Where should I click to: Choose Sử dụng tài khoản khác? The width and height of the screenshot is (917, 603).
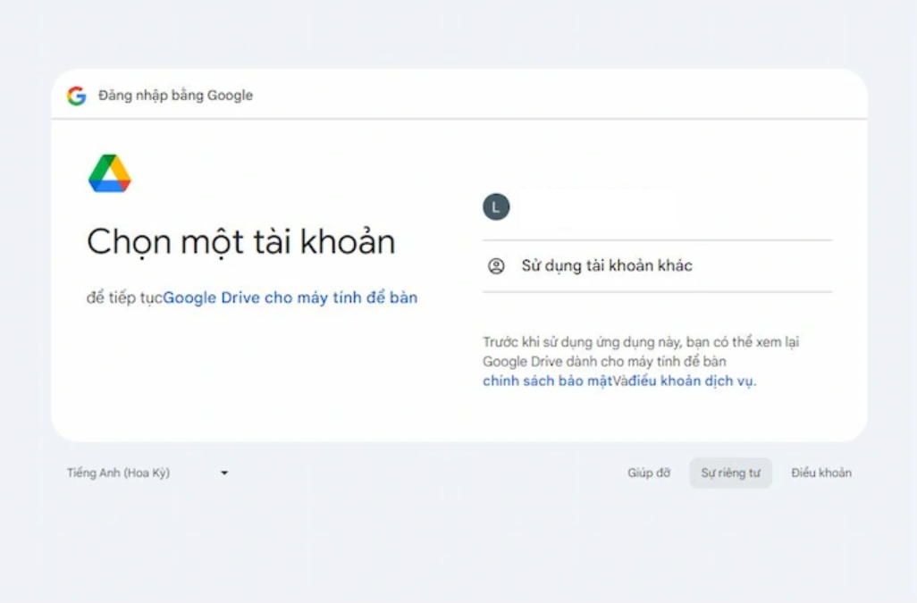click(x=657, y=266)
